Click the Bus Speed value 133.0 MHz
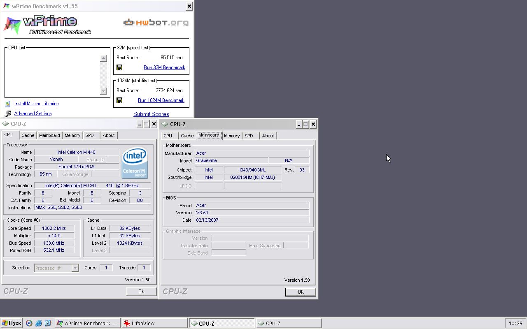Screen dimensions: 527x329 54,243
